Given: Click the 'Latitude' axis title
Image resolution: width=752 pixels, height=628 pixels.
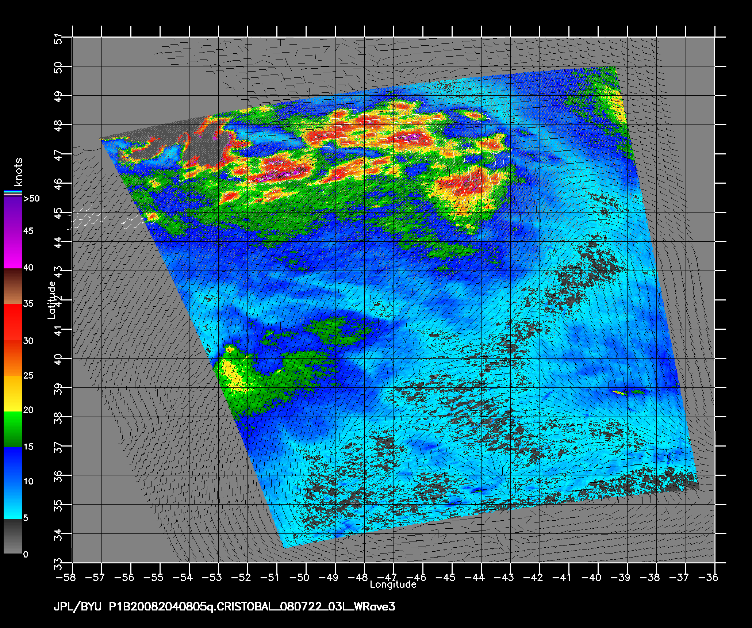Looking at the screenshot, I should pos(51,300).
